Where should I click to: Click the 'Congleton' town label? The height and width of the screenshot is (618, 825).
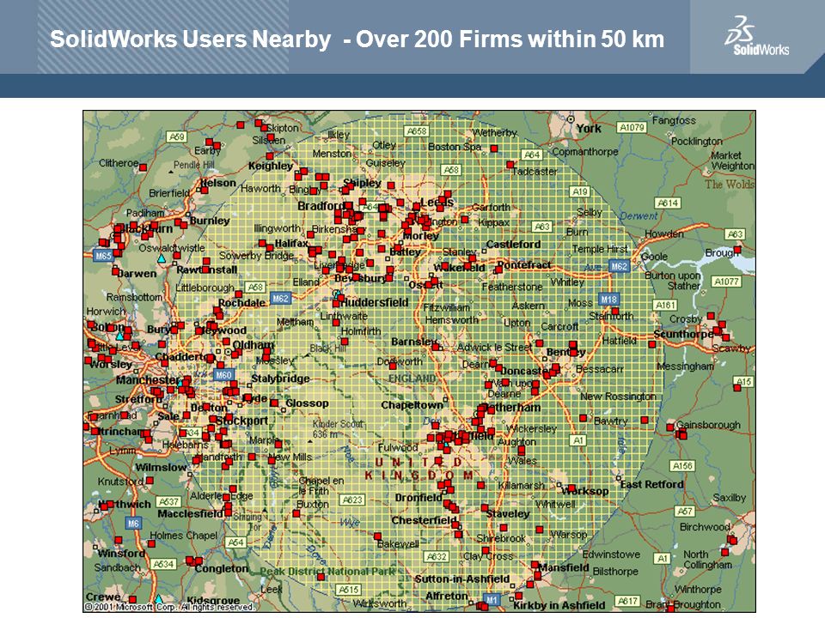pos(222,568)
